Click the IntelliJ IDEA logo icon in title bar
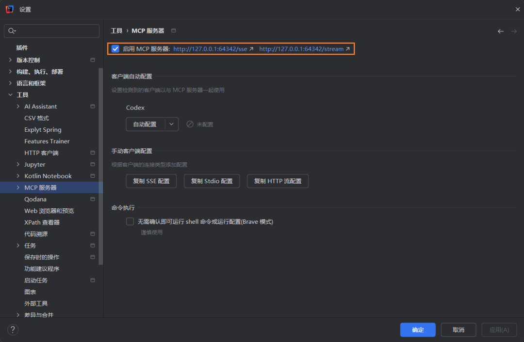 point(9,9)
